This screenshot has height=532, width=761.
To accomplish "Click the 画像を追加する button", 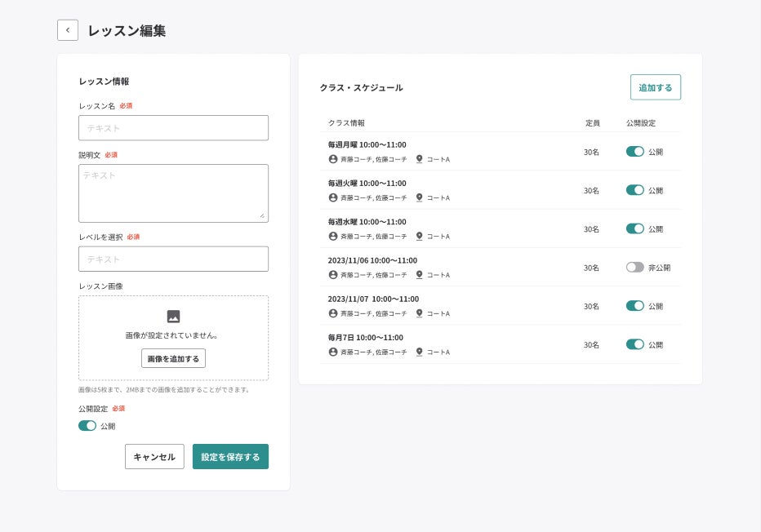I will [x=173, y=358].
